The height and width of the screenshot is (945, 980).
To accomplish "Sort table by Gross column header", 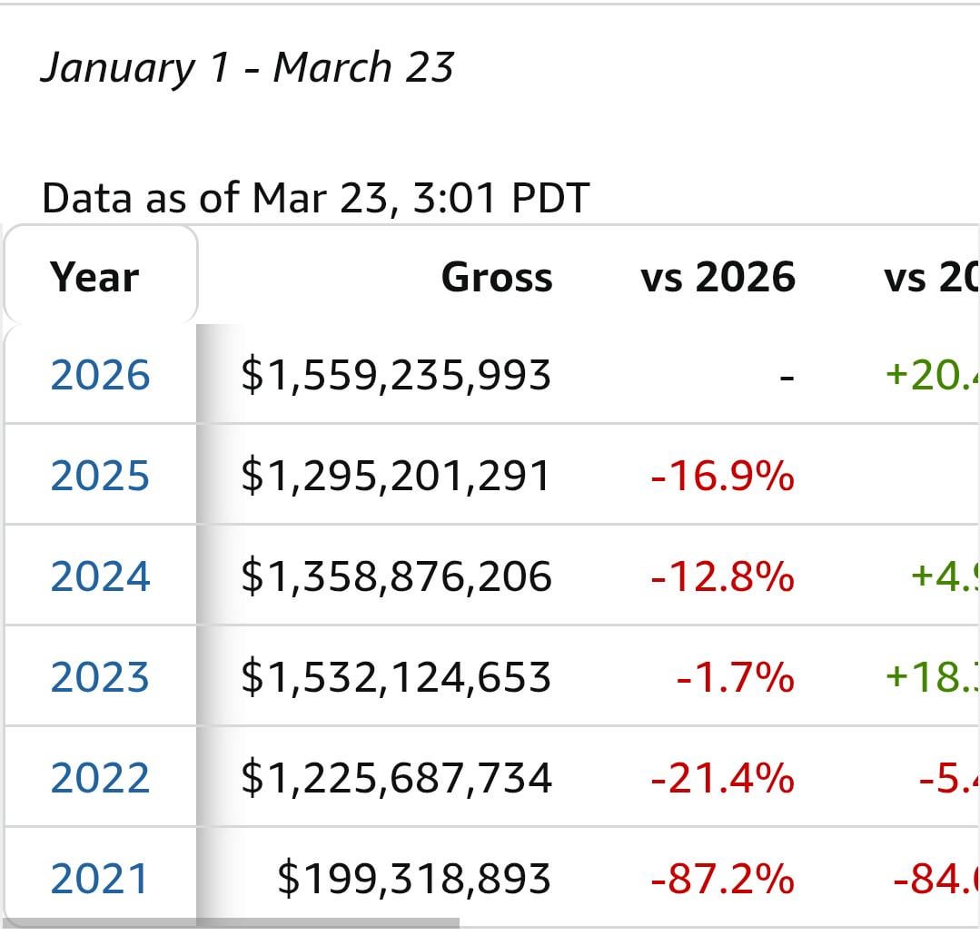I will (x=496, y=277).
